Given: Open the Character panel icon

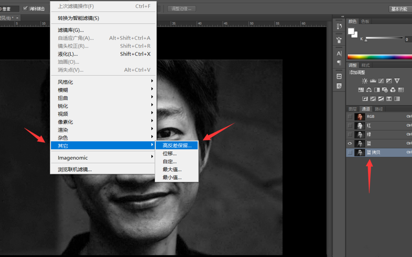Looking at the screenshot, I should pos(339,53).
